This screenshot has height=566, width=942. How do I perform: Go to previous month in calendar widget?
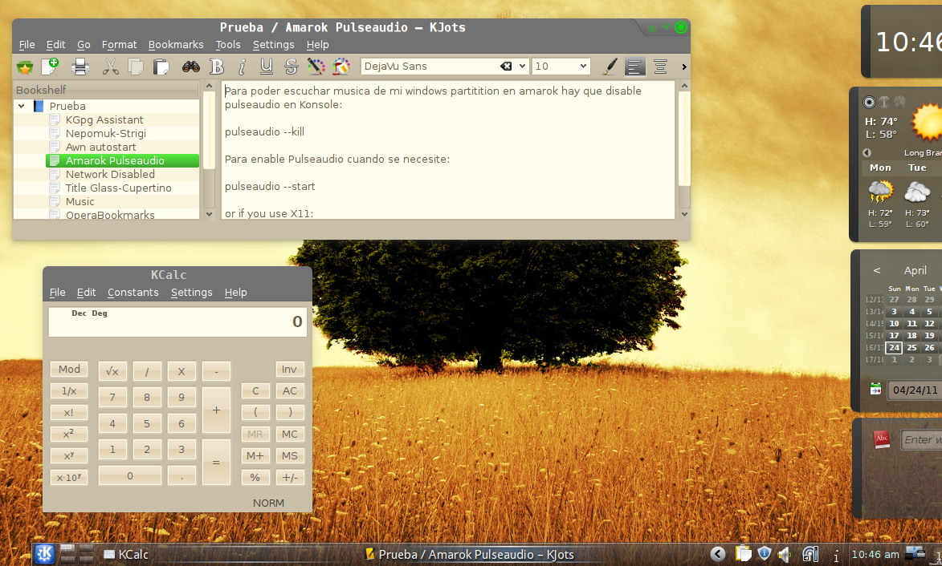click(x=876, y=270)
